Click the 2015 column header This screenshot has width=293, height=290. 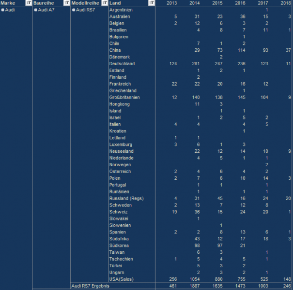[x=217, y=3]
